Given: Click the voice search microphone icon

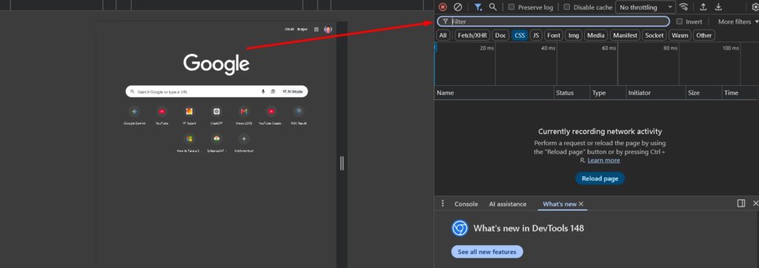Looking at the screenshot, I should click(x=263, y=91).
